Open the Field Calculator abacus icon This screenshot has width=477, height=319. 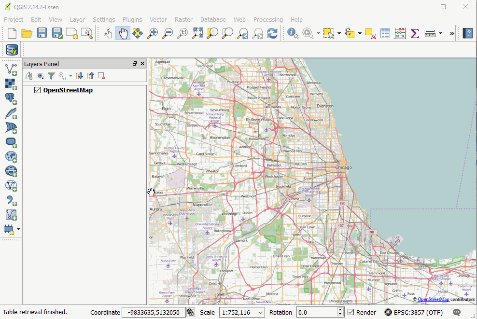(400, 33)
